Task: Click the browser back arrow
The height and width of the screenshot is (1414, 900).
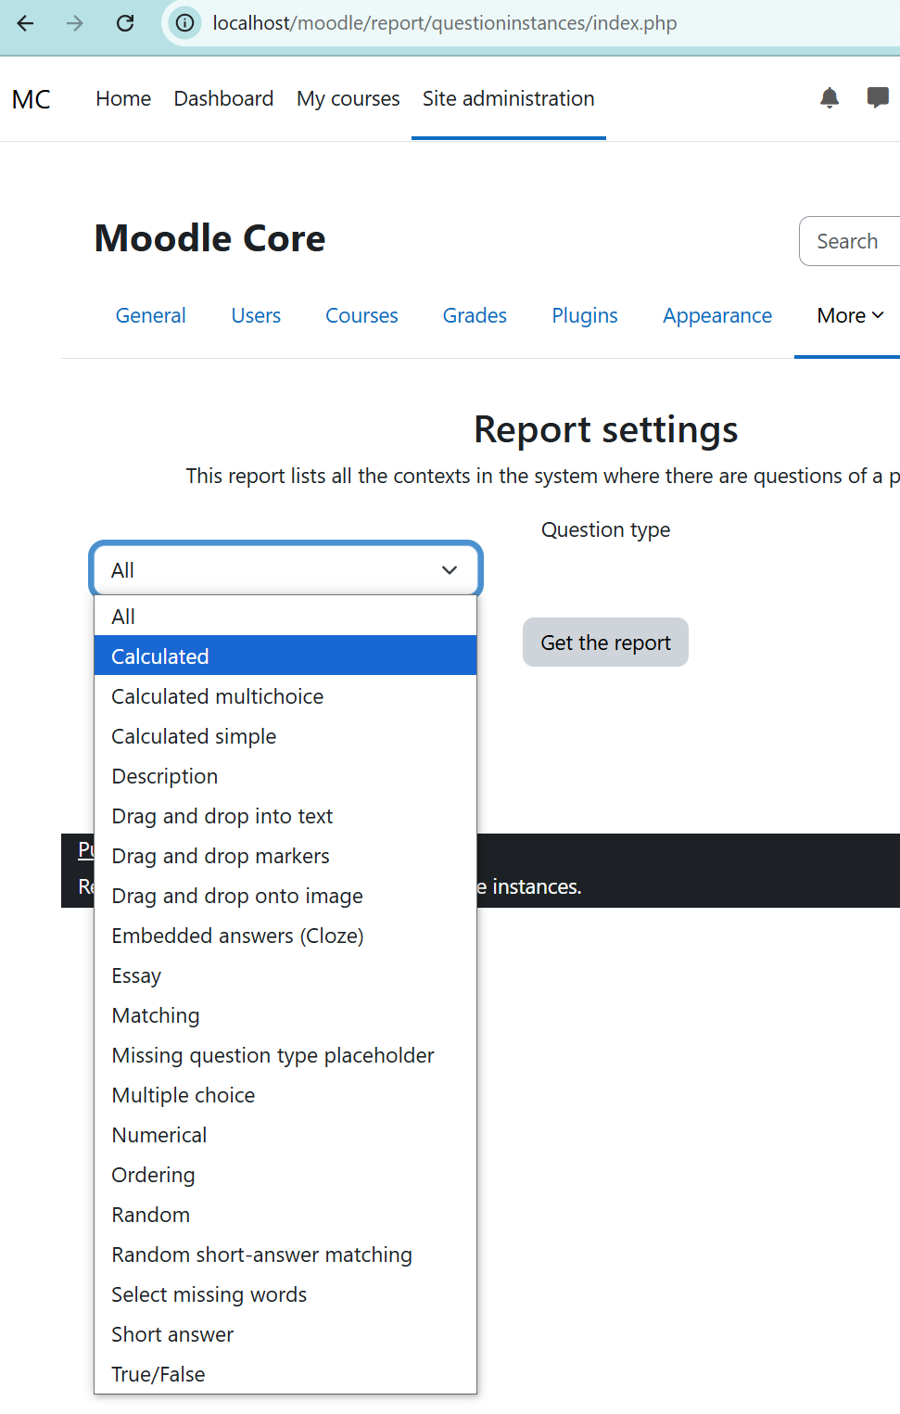Action: click(25, 23)
